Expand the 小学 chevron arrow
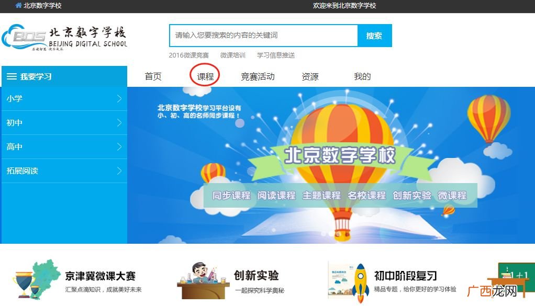The height and width of the screenshot is (306, 535). coord(119,98)
